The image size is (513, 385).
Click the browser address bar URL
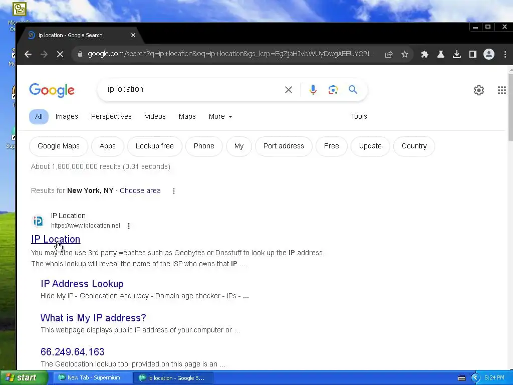pyautogui.click(x=231, y=54)
